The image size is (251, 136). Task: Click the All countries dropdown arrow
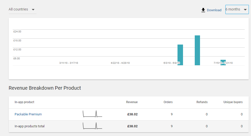[33, 10]
